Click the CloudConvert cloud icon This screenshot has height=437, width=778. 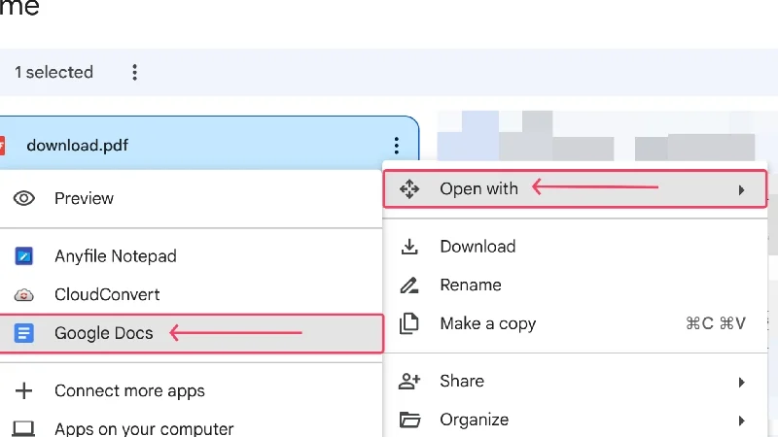pyautogui.click(x=24, y=294)
